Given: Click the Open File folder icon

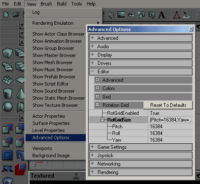Looking at the screenshot, I should 16,15.
